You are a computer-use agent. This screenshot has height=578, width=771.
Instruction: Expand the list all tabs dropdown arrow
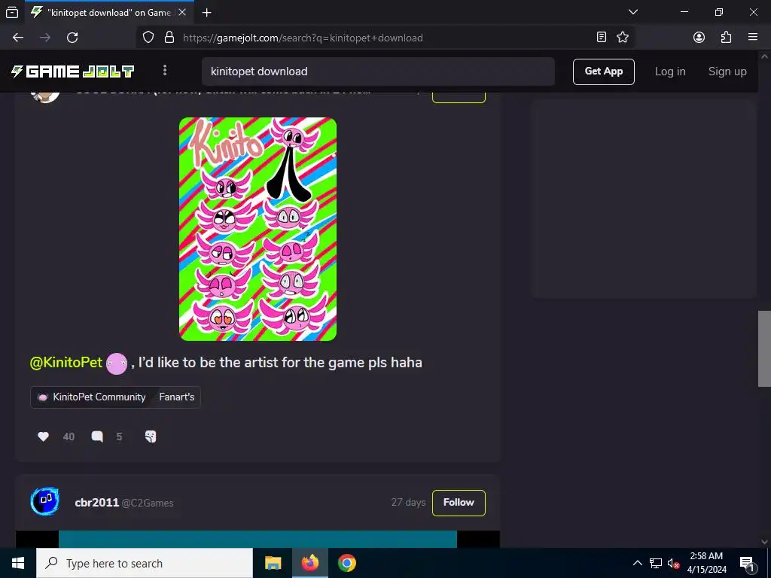click(x=632, y=12)
